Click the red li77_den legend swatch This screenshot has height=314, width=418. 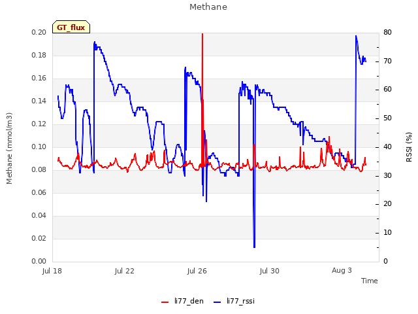pos(165,302)
